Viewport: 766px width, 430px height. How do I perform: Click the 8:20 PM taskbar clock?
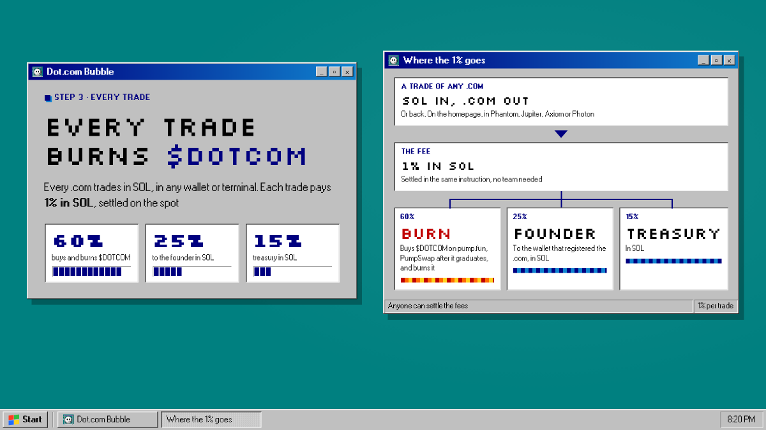[741, 419]
